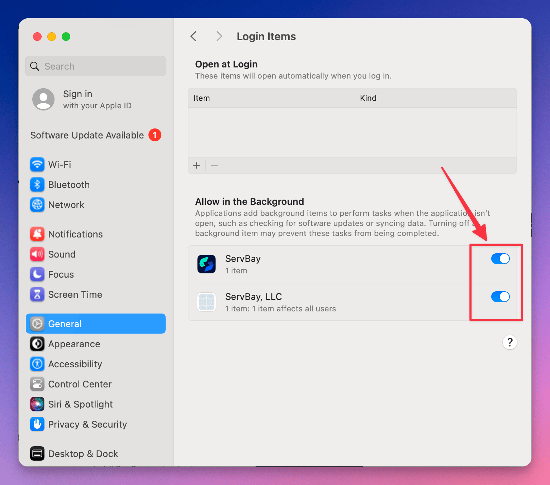Disable ServBay, LLC background toggle
Image resolution: width=550 pixels, height=485 pixels.
[x=501, y=297]
